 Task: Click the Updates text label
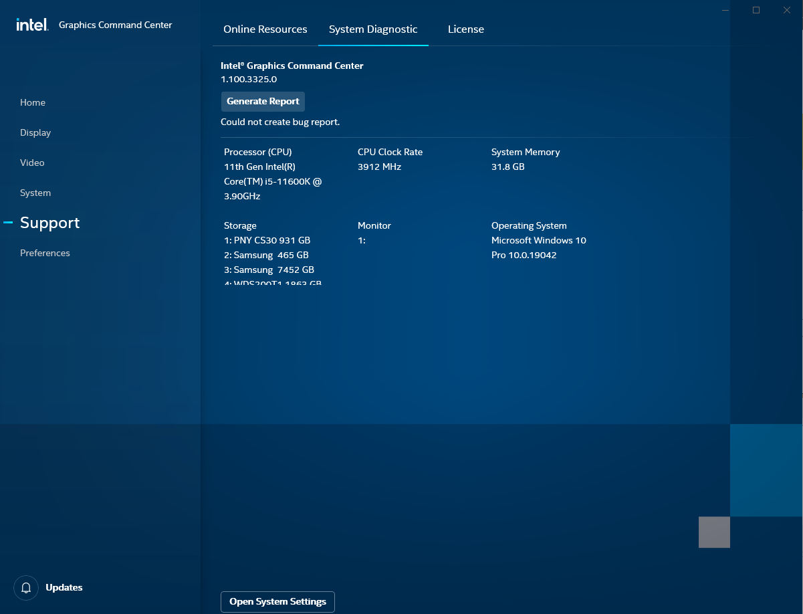tap(64, 587)
